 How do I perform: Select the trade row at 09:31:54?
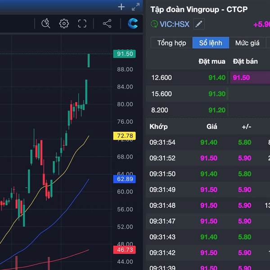point(208,142)
